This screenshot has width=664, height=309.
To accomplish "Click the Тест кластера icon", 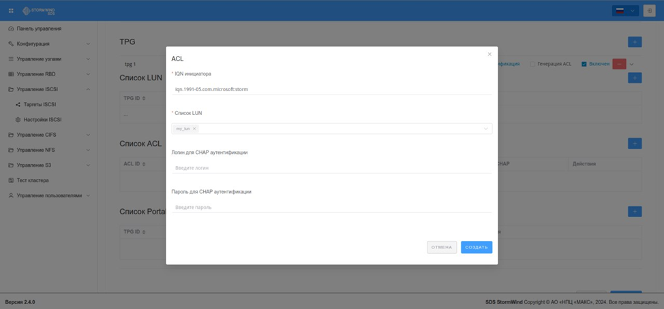I will [x=11, y=180].
